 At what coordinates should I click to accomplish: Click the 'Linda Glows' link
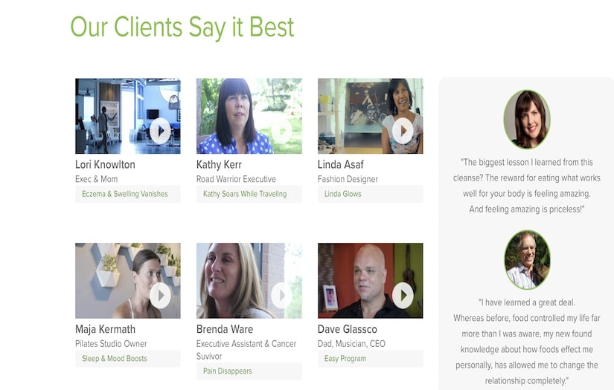coord(342,194)
